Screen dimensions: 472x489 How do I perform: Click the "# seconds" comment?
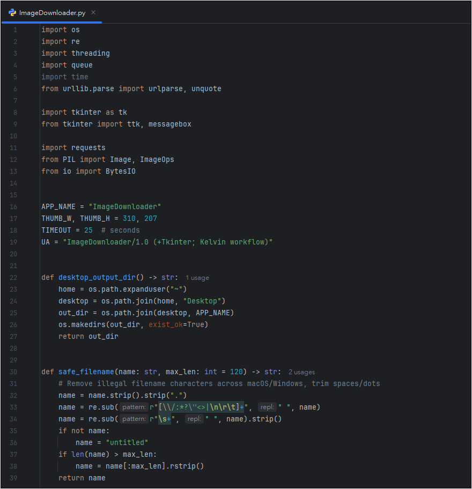click(x=120, y=231)
